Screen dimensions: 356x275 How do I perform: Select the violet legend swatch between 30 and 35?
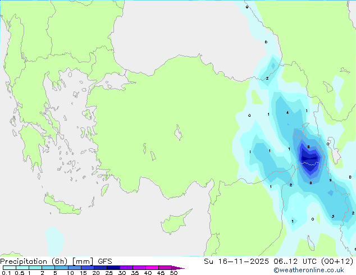[x=126, y=268]
